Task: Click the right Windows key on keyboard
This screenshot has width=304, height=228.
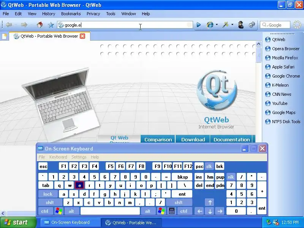Action: (161, 211)
